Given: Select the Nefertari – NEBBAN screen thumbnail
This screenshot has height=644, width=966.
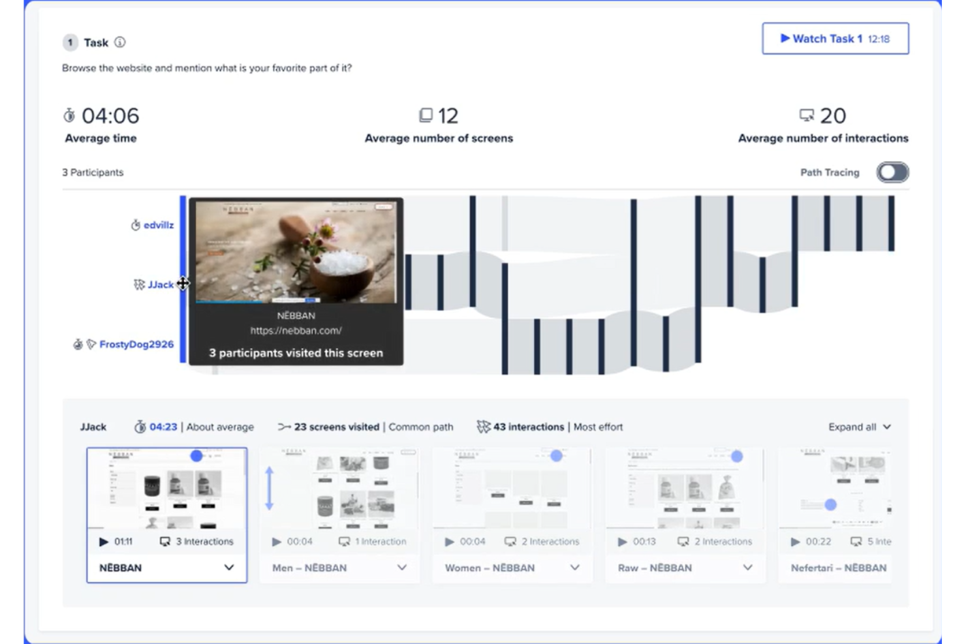Looking at the screenshot, I should pyautogui.click(x=835, y=488).
